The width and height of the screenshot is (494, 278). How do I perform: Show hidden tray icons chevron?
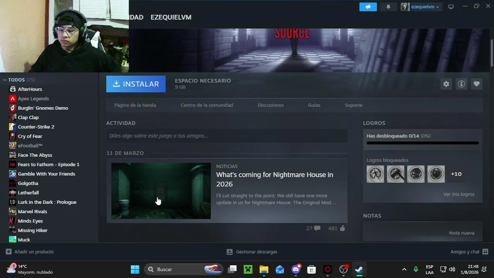coord(404,269)
